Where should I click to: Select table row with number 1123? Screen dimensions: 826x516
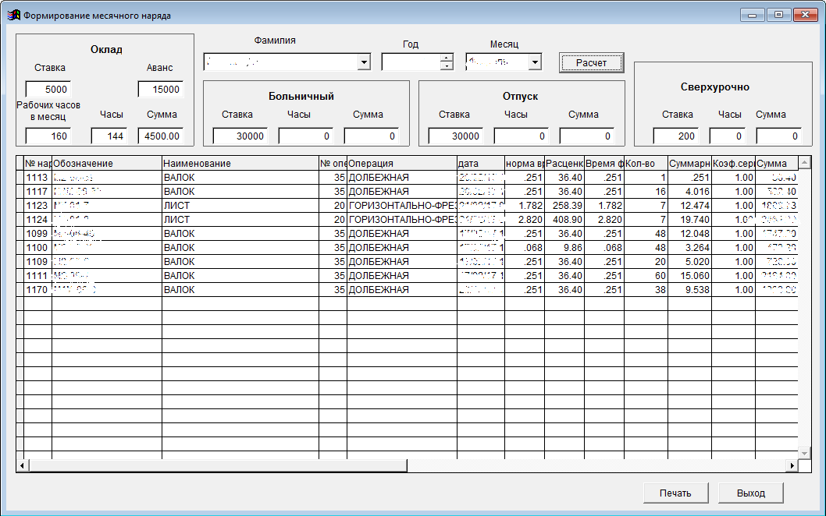click(x=37, y=206)
